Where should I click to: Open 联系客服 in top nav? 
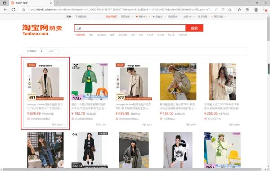pos(202,17)
